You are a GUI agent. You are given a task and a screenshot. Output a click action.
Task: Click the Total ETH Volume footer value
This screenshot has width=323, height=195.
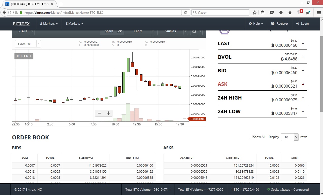tap(201, 189)
